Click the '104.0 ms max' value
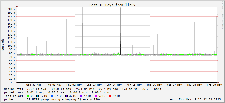Screen dimensions: 225x103 60,89
